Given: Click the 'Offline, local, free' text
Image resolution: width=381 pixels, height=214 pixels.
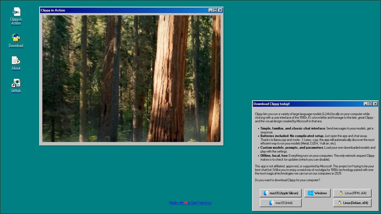Looking at the screenshot, I should pyautogui.click(x=274, y=156).
